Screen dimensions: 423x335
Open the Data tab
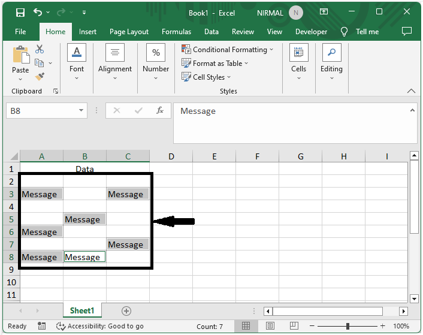click(211, 32)
